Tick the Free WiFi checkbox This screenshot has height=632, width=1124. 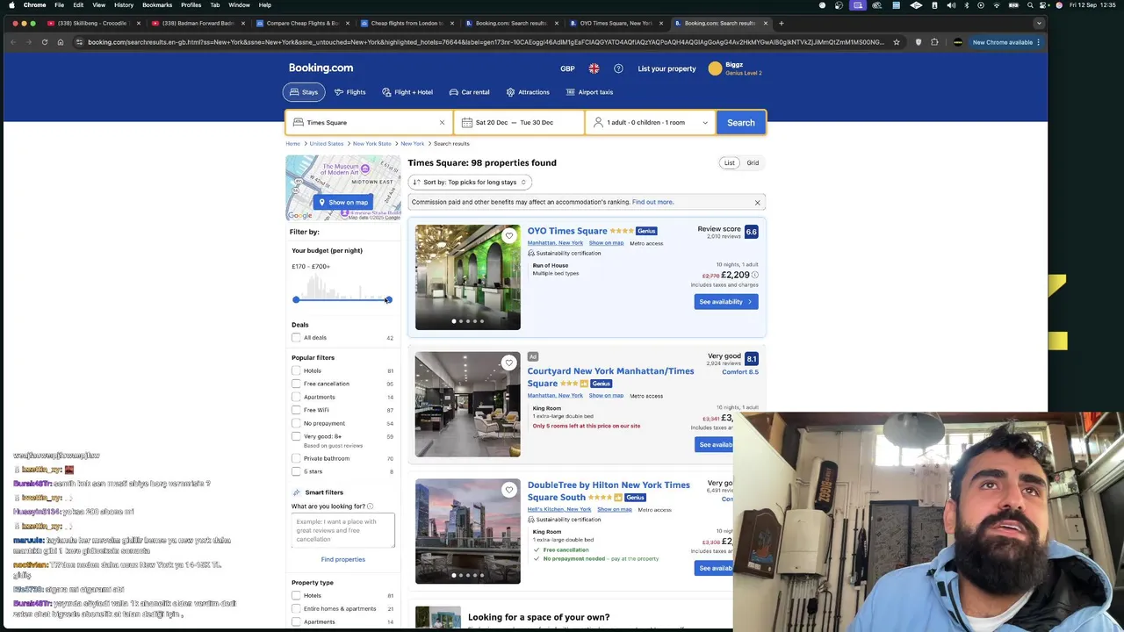[296, 411]
